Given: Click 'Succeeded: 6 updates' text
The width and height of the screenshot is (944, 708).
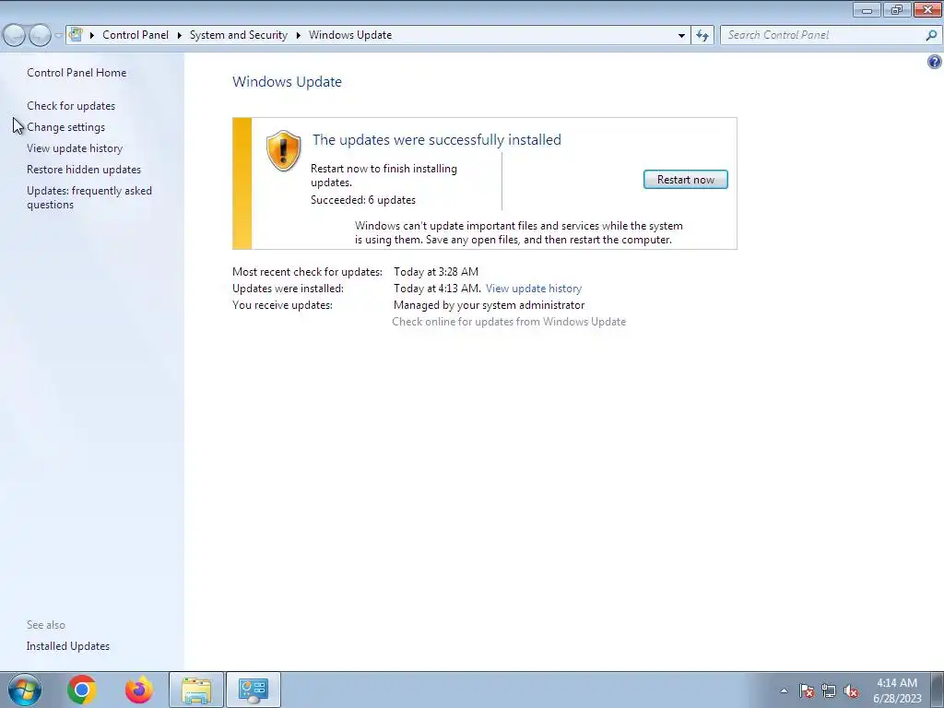Looking at the screenshot, I should tap(363, 200).
